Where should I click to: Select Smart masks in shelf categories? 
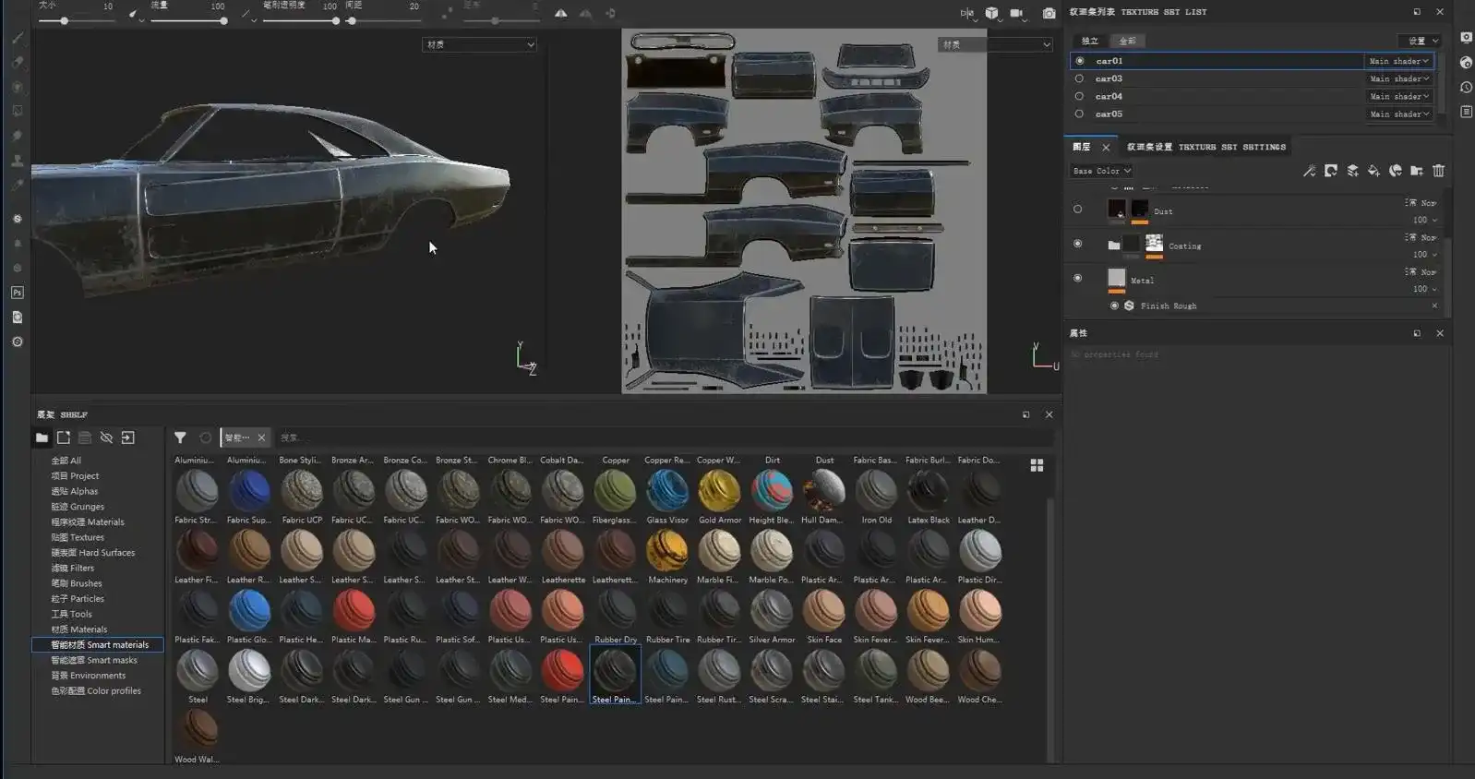pos(94,660)
